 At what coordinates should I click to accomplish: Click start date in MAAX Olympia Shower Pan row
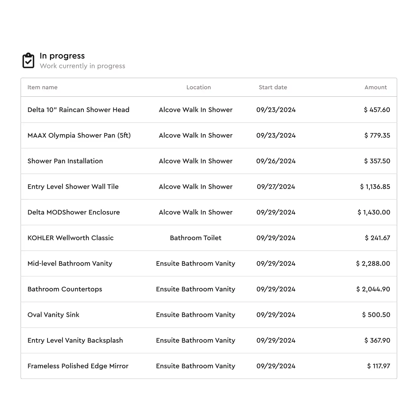pyautogui.click(x=276, y=135)
